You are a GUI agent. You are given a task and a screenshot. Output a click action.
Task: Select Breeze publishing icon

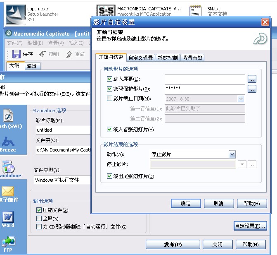click(x=8, y=141)
